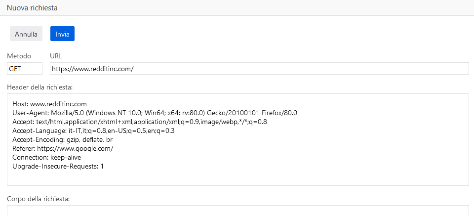Focus the Metodo field containing GET
This screenshot has width=474, height=216.
(25, 69)
